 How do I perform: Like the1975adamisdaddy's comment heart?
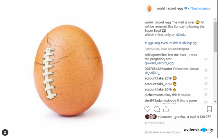coord(206,102)
